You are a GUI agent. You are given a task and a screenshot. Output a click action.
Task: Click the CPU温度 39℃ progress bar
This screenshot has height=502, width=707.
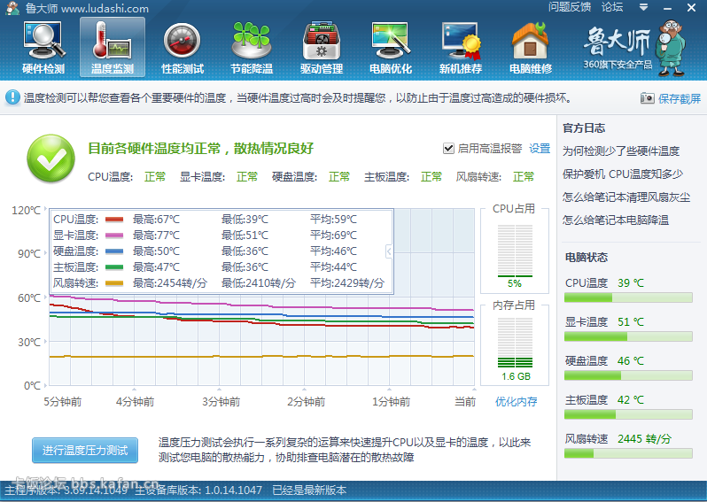click(628, 297)
